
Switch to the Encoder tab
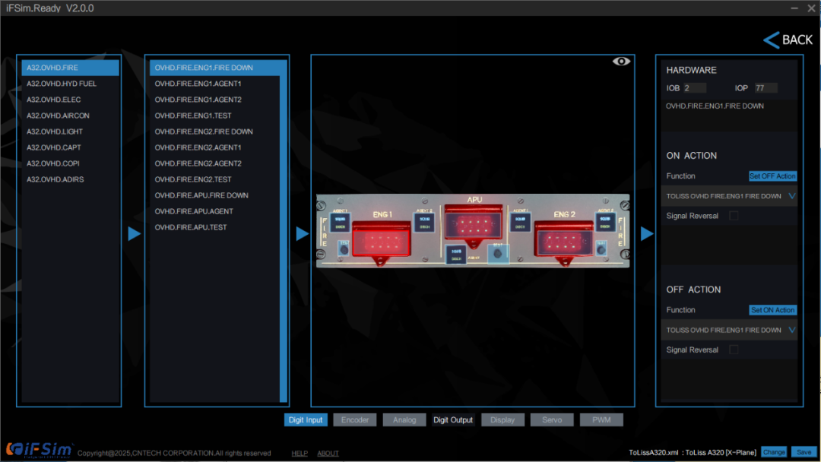click(355, 419)
